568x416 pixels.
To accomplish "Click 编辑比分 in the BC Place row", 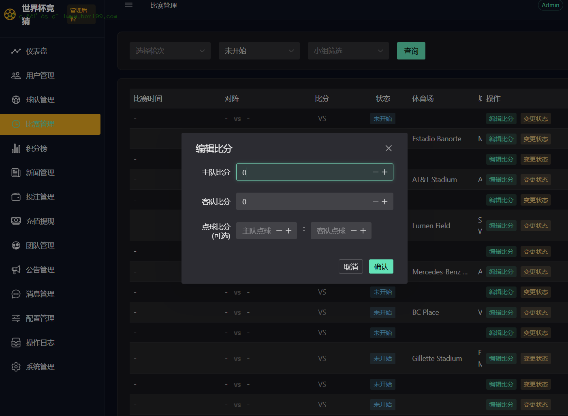I will [501, 313].
